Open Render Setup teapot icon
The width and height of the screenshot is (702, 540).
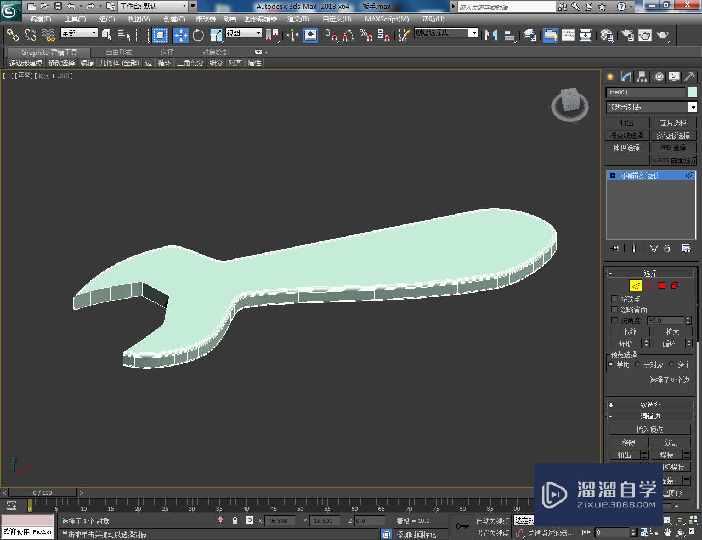click(627, 35)
